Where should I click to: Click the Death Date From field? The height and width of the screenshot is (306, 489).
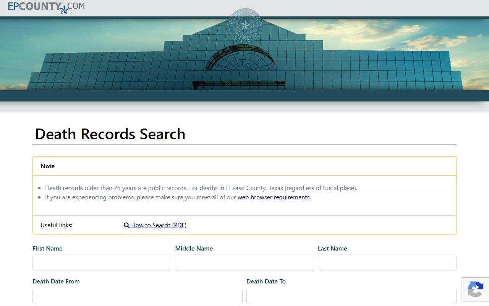point(138,296)
